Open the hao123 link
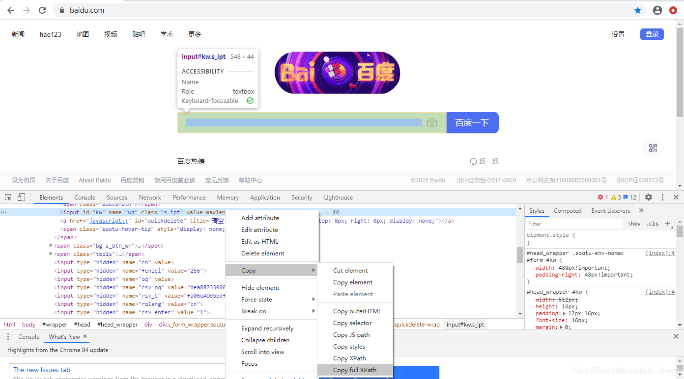The height and width of the screenshot is (379, 684). [51, 34]
